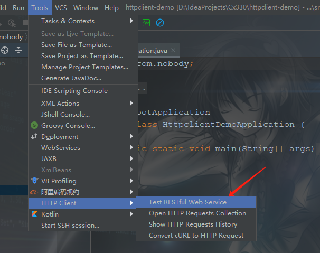Viewport: 320px width, 253px height.
Task: Open the VCS menu
Action: pos(61,8)
